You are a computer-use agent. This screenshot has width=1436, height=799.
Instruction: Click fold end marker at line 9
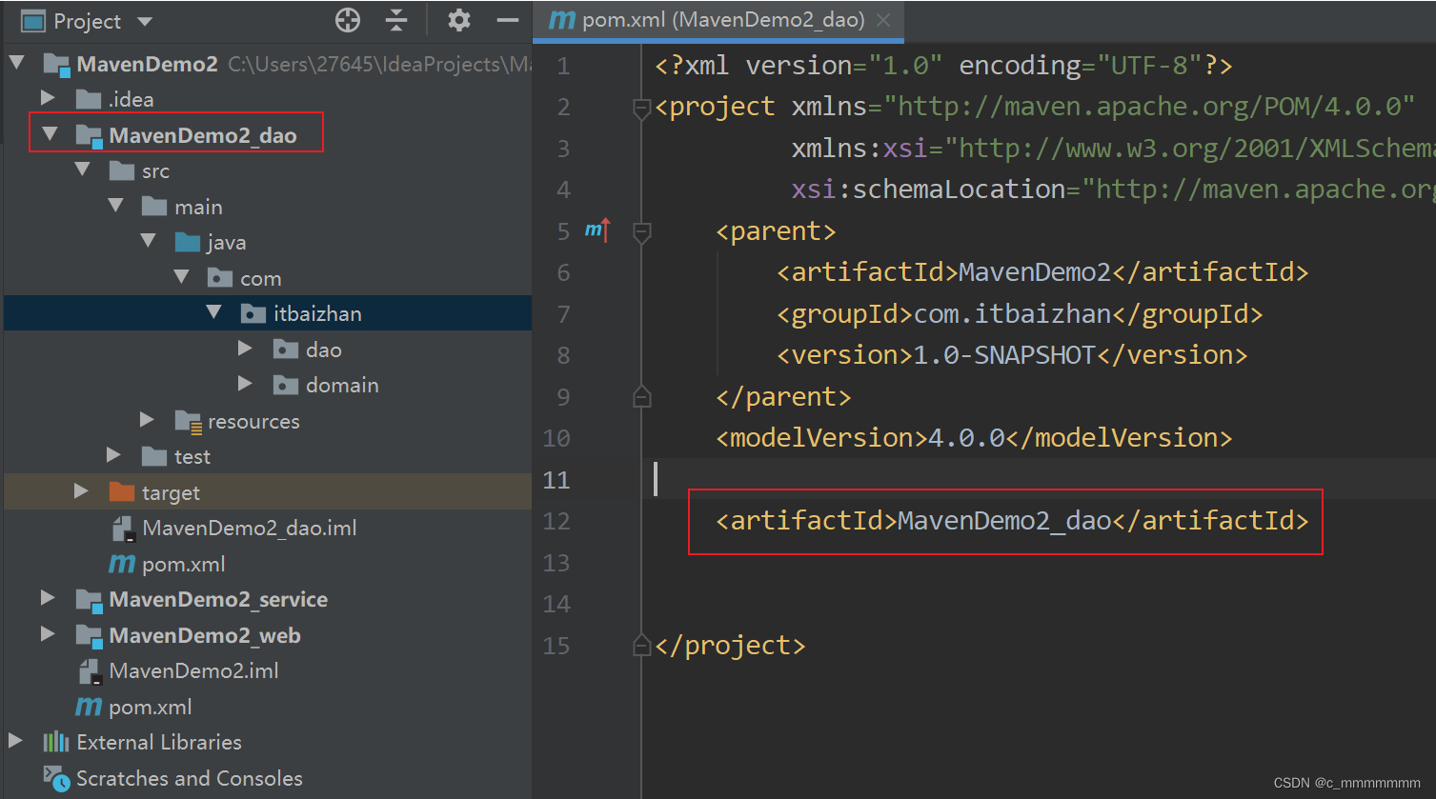641,396
